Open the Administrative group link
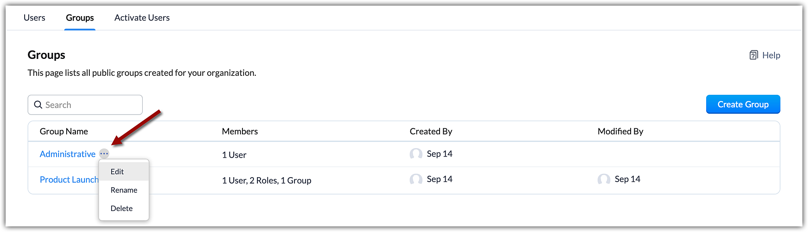 [x=67, y=154]
